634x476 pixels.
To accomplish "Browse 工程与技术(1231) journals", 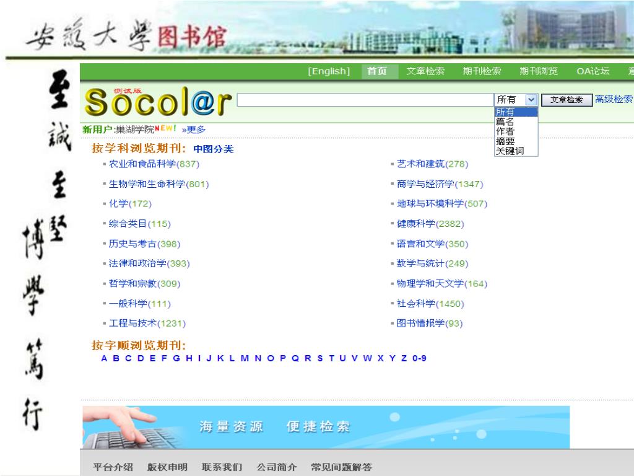I will point(147,324).
